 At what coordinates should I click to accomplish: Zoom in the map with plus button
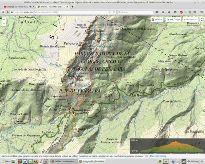coord(4,19)
